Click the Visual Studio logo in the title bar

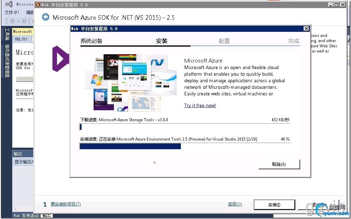(x=9, y=4)
